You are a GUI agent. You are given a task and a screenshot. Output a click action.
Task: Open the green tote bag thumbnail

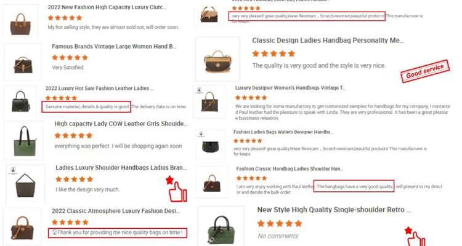tap(24, 141)
